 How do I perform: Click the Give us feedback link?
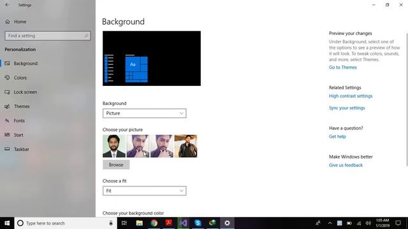(x=346, y=165)
